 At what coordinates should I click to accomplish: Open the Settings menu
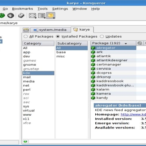[60, 9]
